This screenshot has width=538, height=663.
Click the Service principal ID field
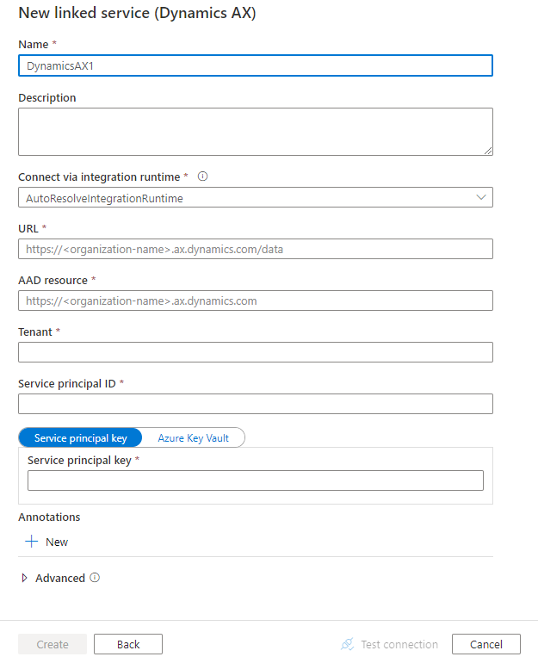pyautogui.click(x=255, y=404)
